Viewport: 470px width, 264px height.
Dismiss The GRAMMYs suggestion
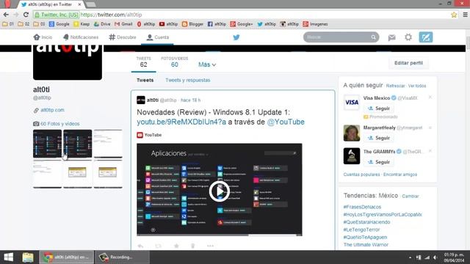(430, 151)
